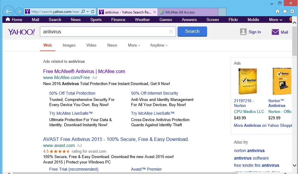This screenshot has height=174, width=298.
Task: Open AVAST Free Antivirus 2015 ad title
Action: tap(116, 139)
